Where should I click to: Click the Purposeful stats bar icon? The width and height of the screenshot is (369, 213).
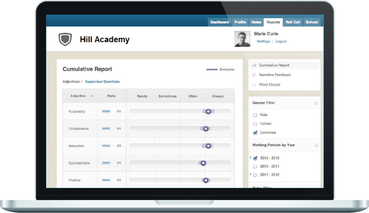click(106, 112)
